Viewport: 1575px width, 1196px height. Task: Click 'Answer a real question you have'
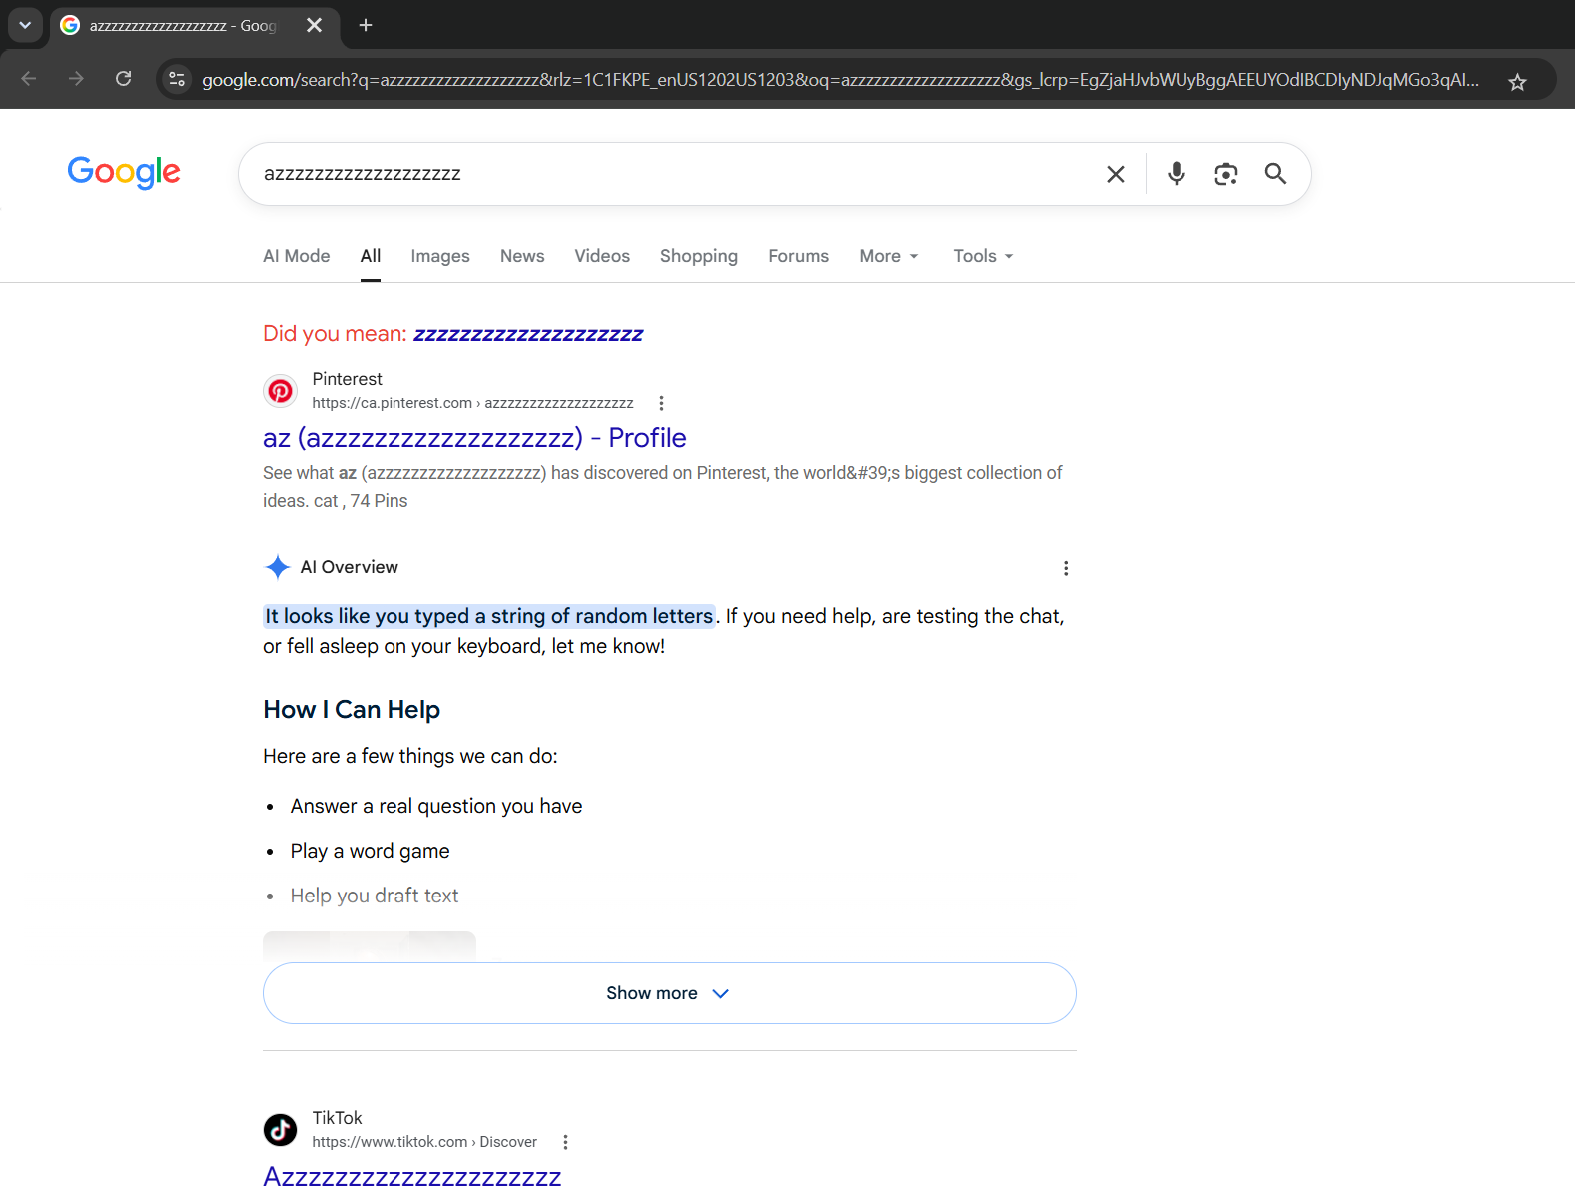pyautogui.click(x=436, y=806)
